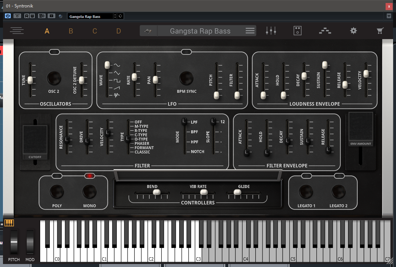Switch A/B comparison setting

[42, 16]
